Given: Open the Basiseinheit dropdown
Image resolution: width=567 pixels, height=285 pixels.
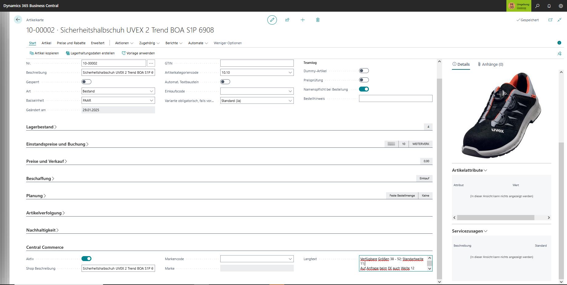Looking at the screenshot, I should coord(151,100).
